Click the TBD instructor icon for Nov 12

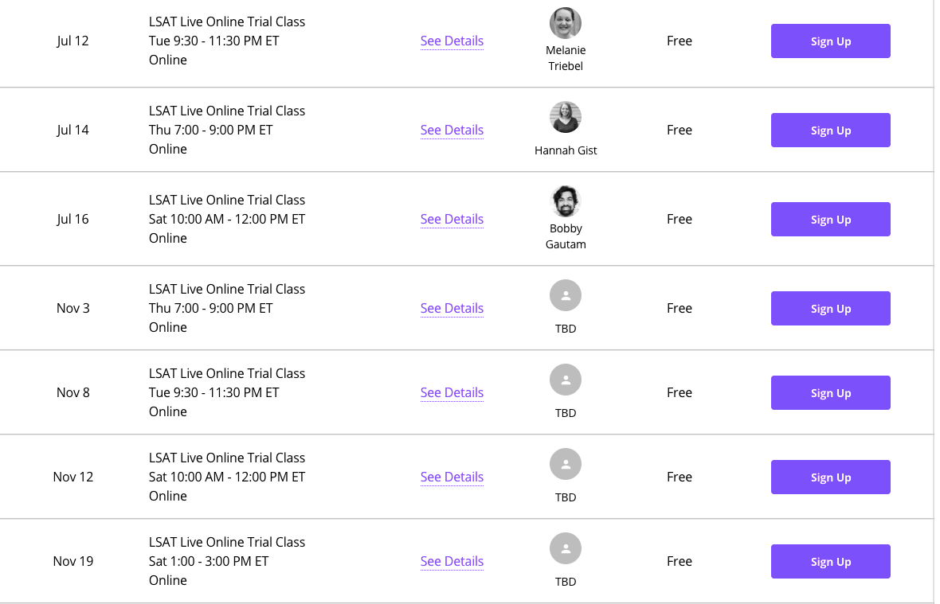(566, 464)
